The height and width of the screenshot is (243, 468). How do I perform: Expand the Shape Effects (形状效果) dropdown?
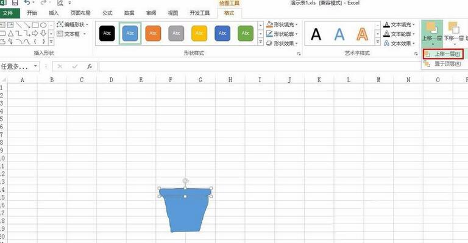click(x=282, y=43)
